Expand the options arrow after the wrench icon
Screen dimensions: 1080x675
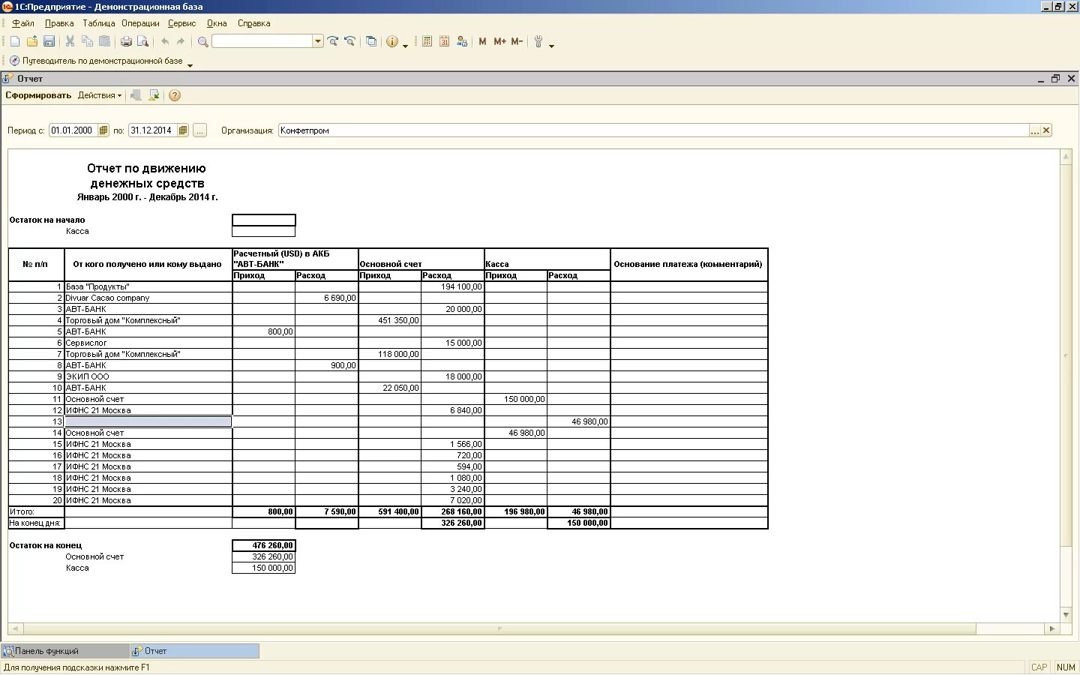tap(551, 46)
